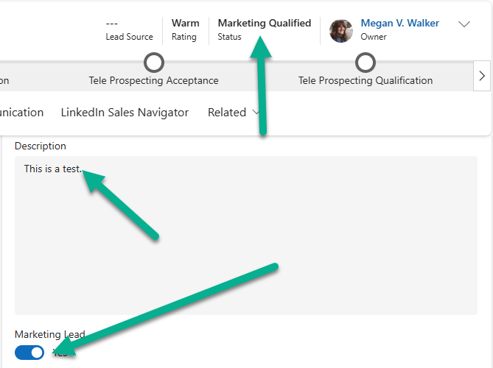Viewport: 493px width, 368px height.
Task: Click the Marketing Lead field label
Action: (49, 334)
